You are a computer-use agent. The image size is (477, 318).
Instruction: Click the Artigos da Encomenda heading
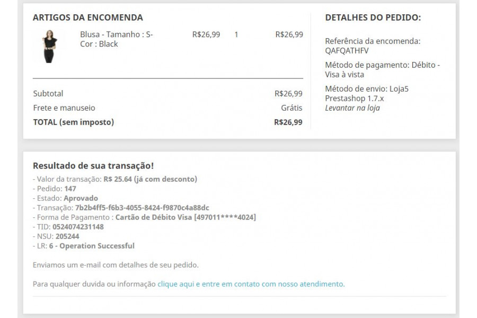coord(88,17)
